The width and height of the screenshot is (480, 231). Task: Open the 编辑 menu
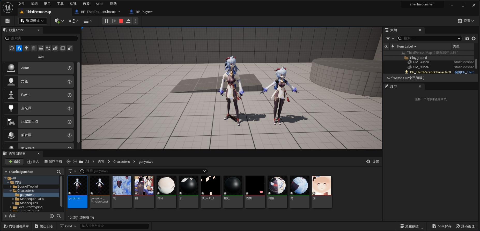34,4
